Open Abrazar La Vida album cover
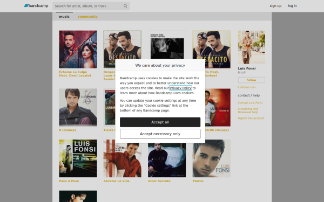Viewport: 324px width, 202px height. pyautogui.click(x=123, y=160)
